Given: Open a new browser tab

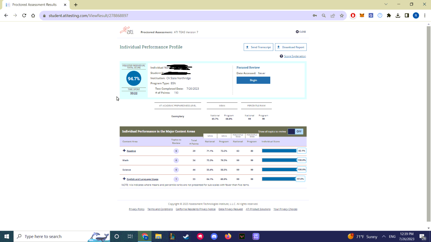Looking at the screenshot, I should [x=76, y=5].
